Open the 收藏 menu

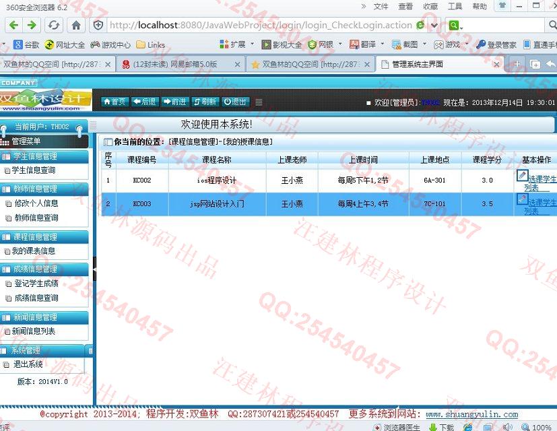tap(430, 6)
